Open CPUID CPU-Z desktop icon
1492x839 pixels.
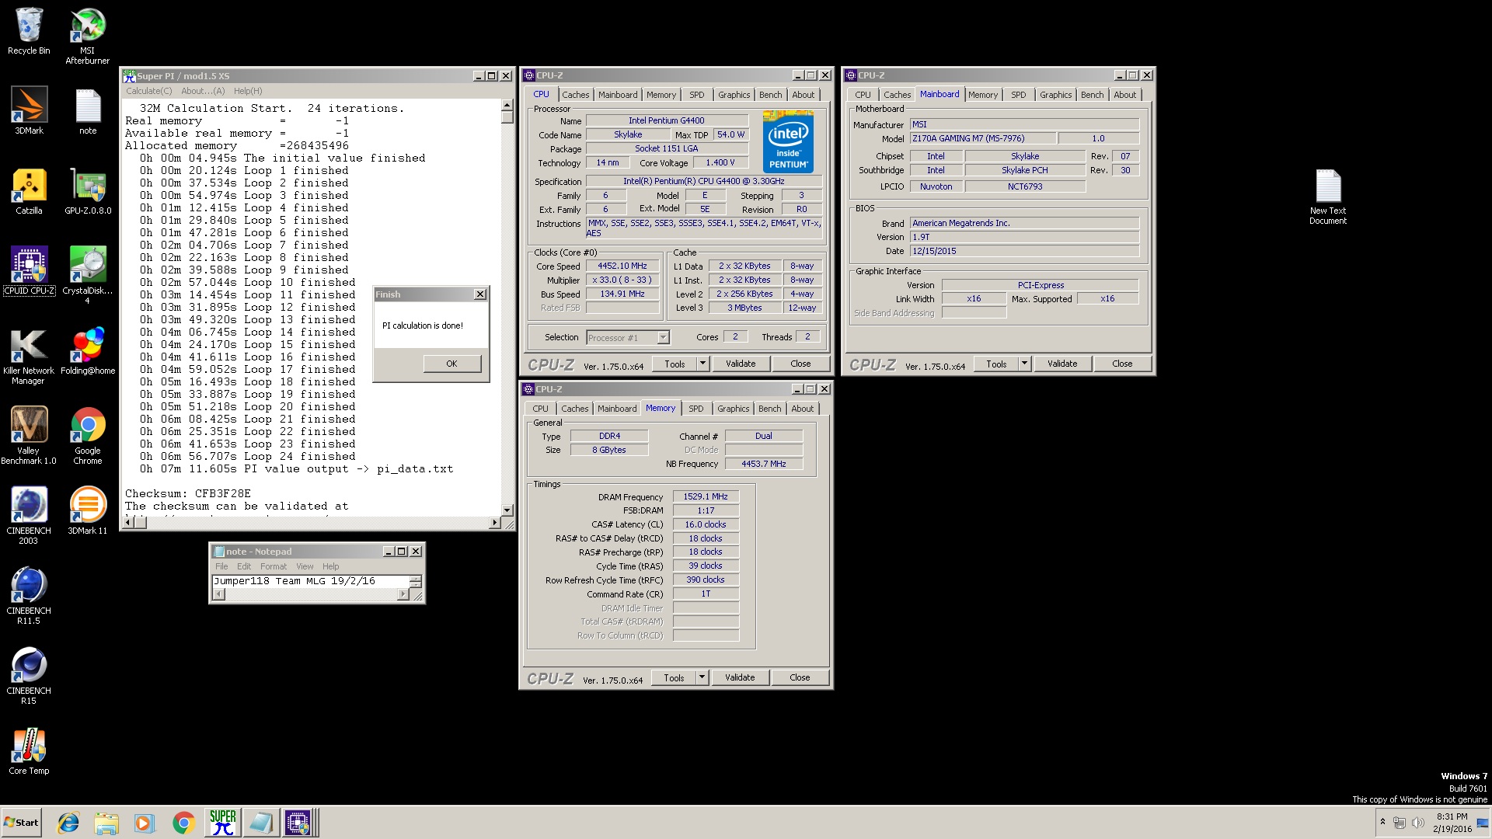29,270
